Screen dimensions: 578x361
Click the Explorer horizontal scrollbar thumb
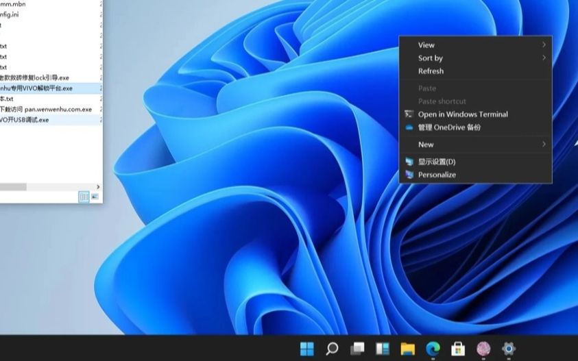tap(13, 187)
